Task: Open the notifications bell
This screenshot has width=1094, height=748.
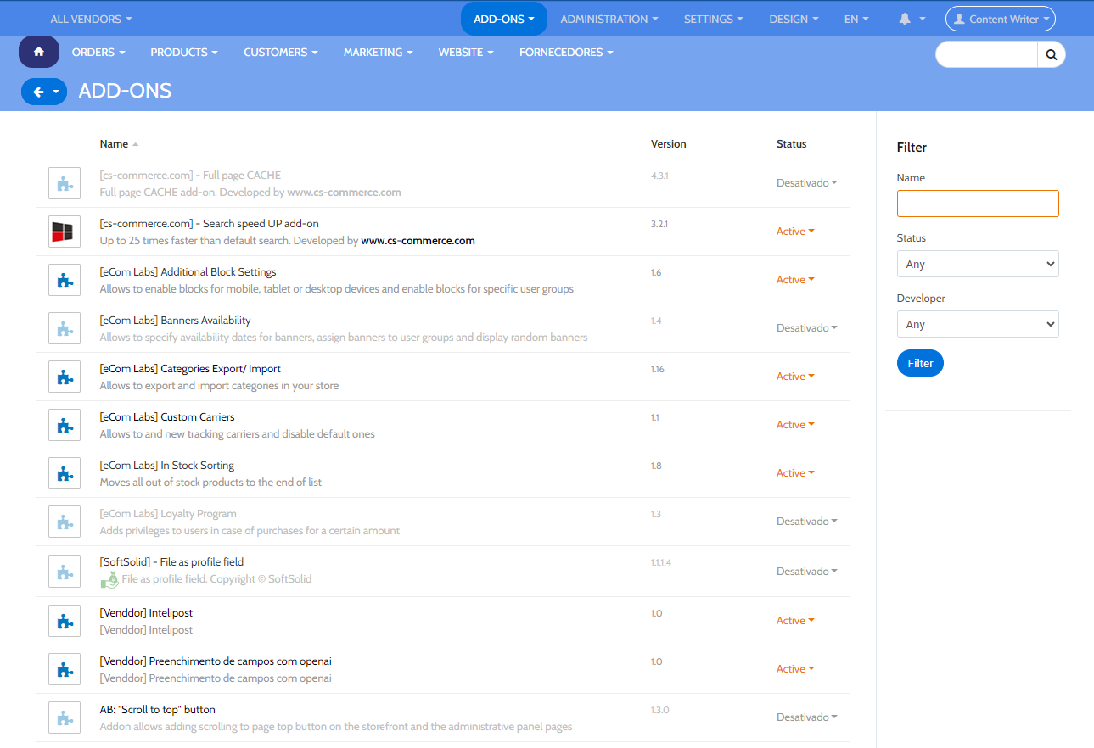Action: (x=905, y=19)
